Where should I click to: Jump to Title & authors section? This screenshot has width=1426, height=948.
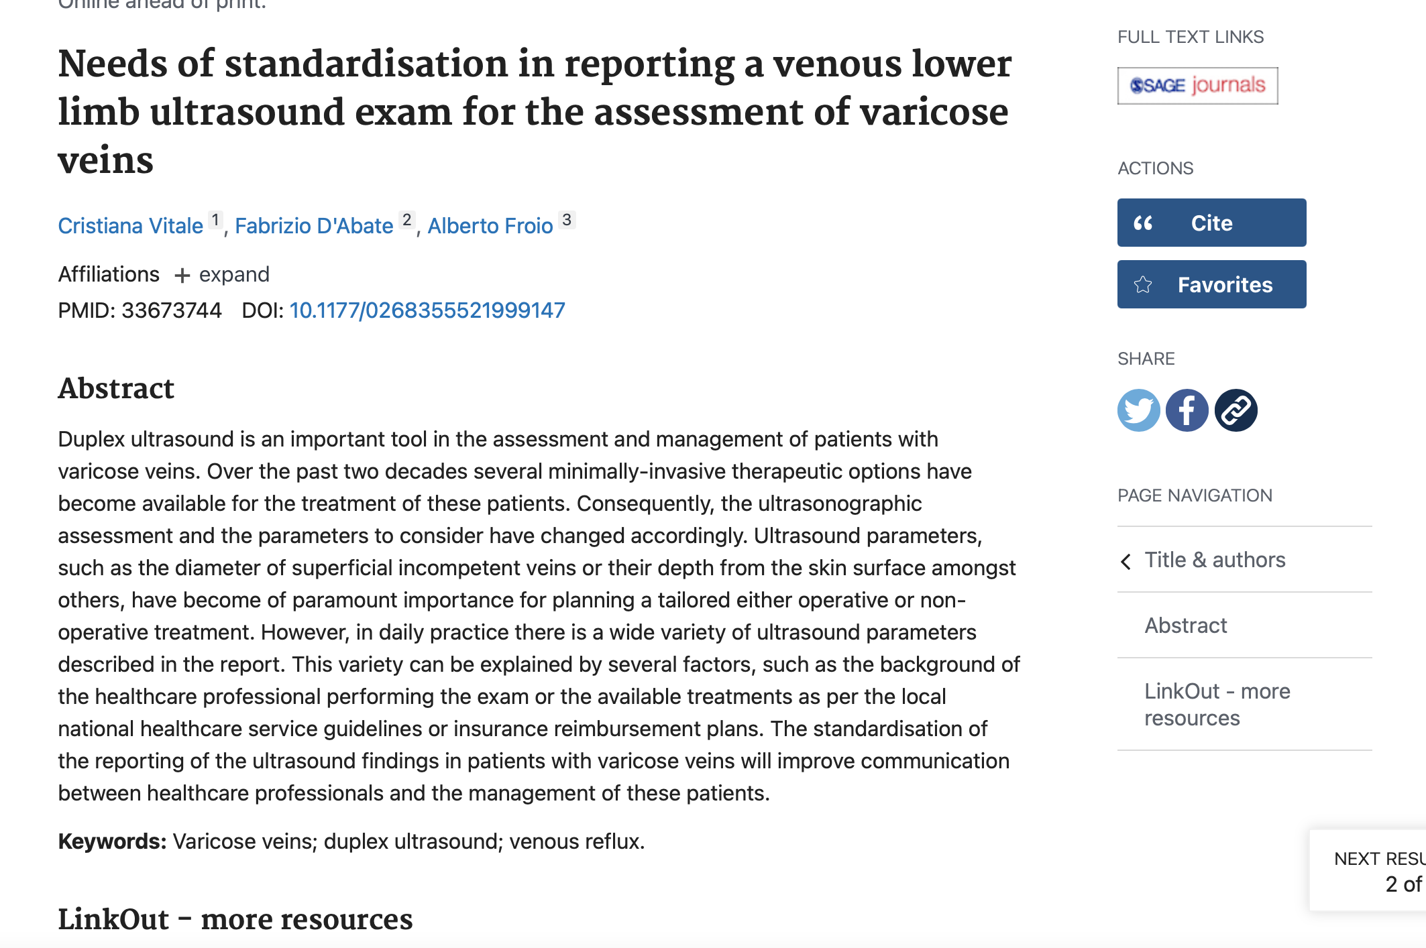tap(1214, 560)
